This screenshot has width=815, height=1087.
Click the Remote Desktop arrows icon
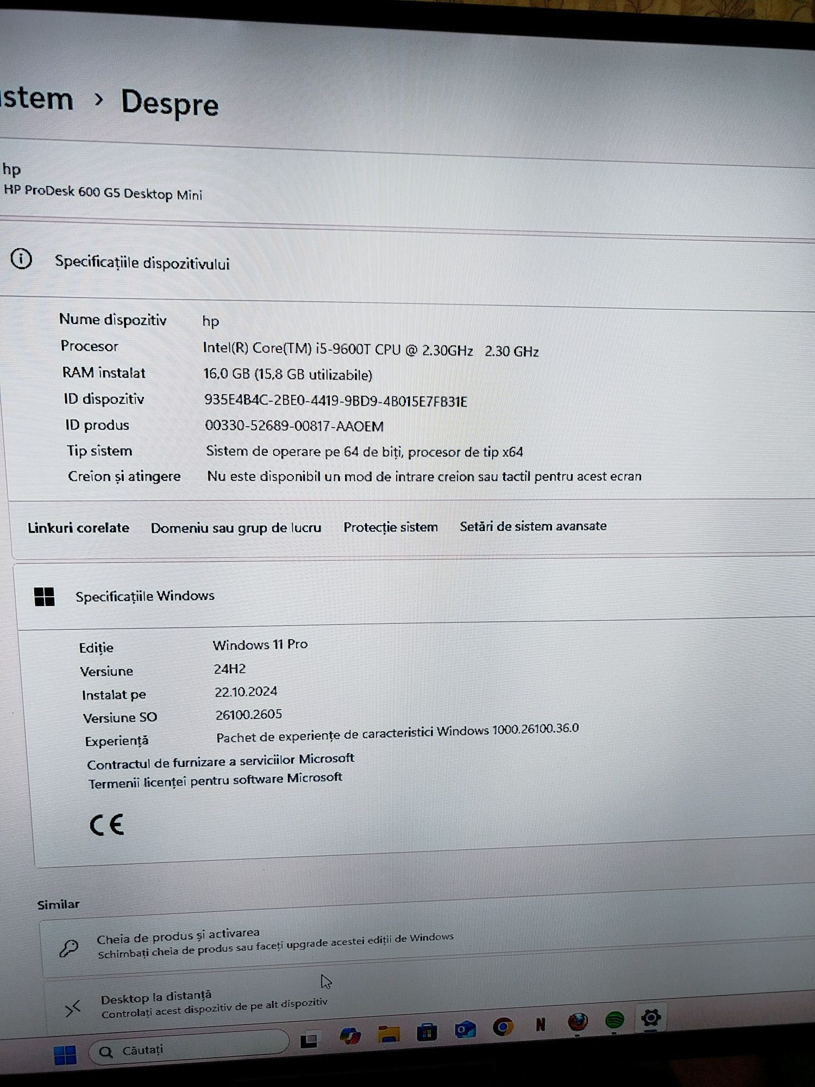[73, 1008]
